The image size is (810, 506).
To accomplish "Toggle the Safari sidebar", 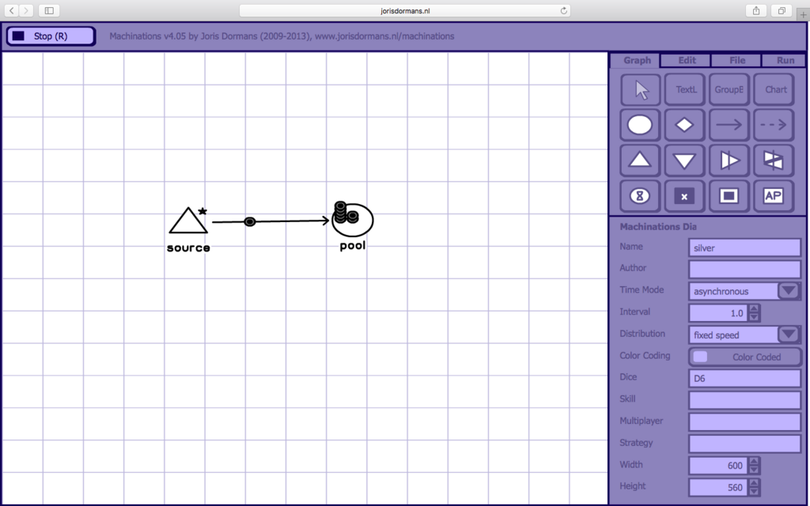I will (x=49, y=10).
